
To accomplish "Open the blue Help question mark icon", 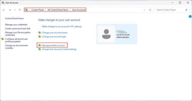I will [190, 16].
